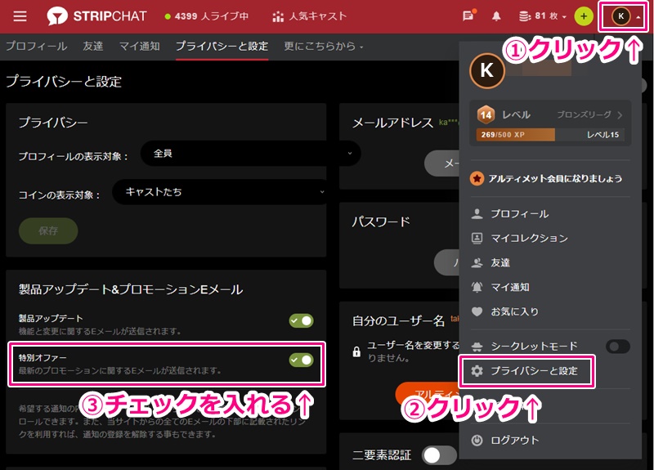Toggle the 特別オファー email switch
654x470 pixels.
[x=301, y=360]
